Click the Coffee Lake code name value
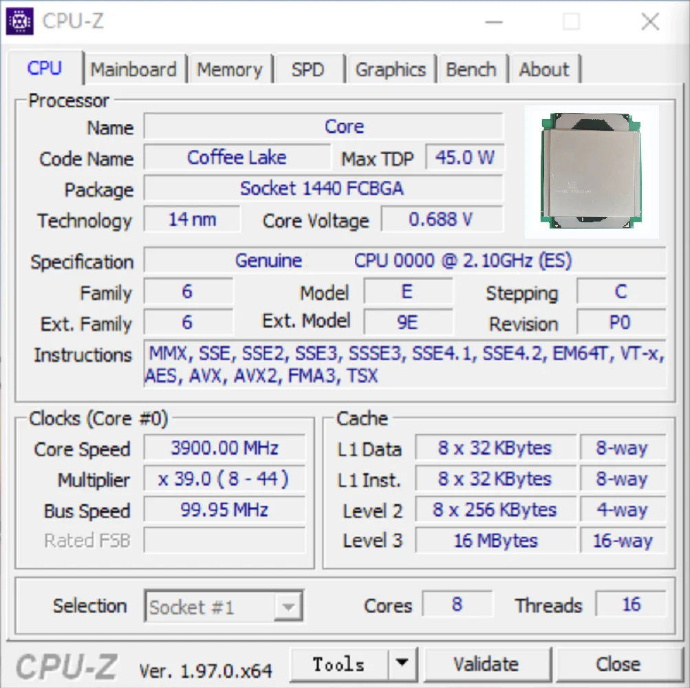Image resolution: width=690 pixels, height=688 pixels. pyautogui.click(x=237, y=157)
